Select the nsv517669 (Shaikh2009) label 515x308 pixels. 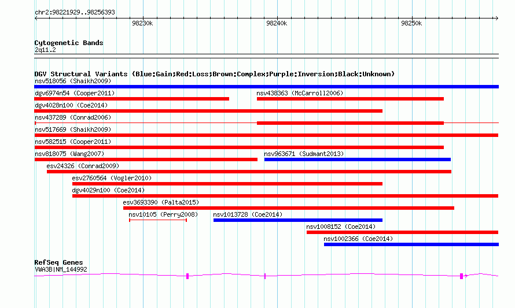click(x=73, y=129)
